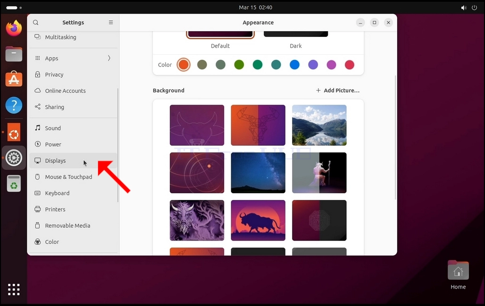Open the Trash icon in the dock
Screen dimensions: 485x306
click(14, 183)
